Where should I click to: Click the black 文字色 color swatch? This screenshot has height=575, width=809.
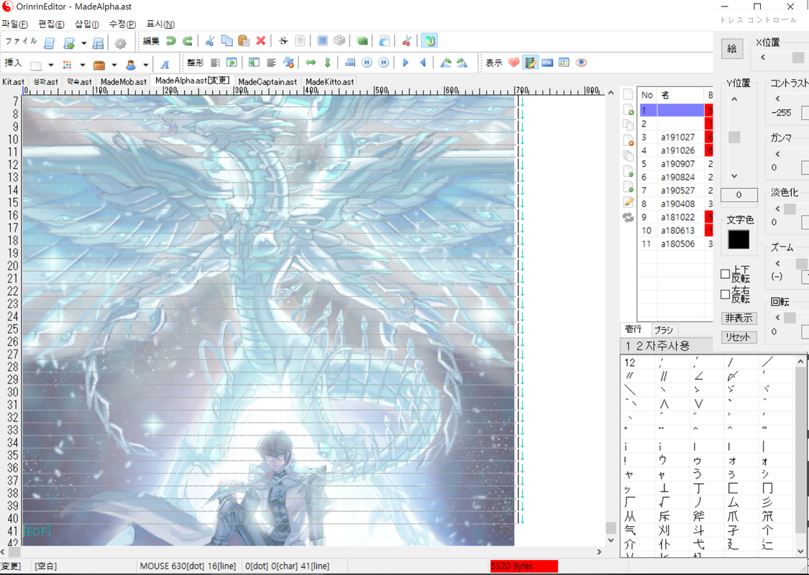point(739,240)
